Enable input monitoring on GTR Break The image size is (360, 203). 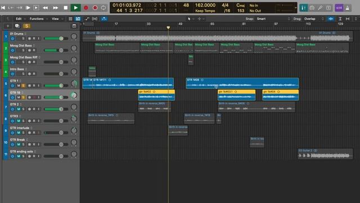(x=38, y=144)
